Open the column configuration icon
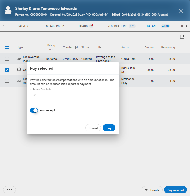 click(182, 37)
